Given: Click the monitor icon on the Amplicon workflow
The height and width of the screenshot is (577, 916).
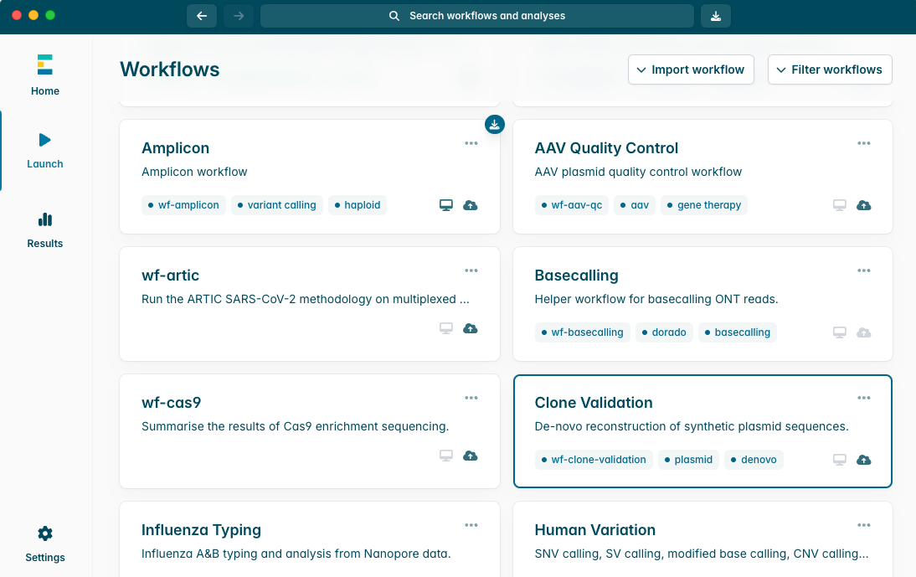Looking at the screenshot, I should tap(445, 204).
